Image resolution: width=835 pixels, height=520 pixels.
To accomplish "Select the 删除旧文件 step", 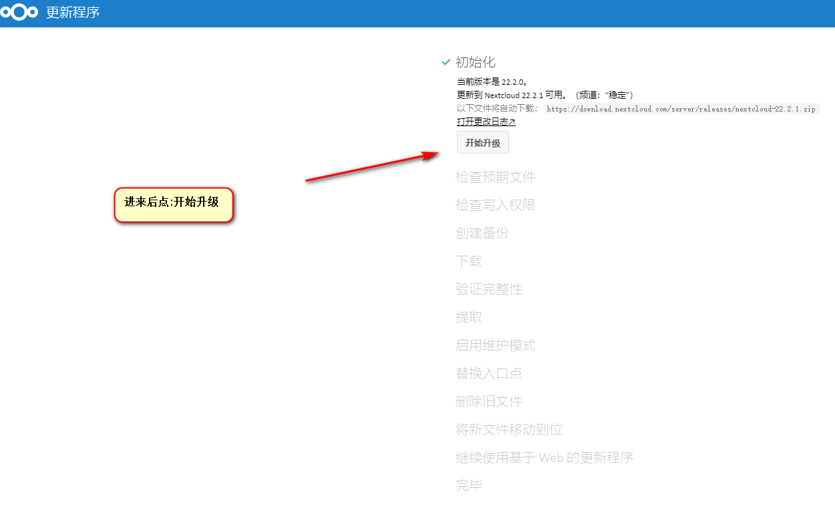I will click(x=489, y=401).
